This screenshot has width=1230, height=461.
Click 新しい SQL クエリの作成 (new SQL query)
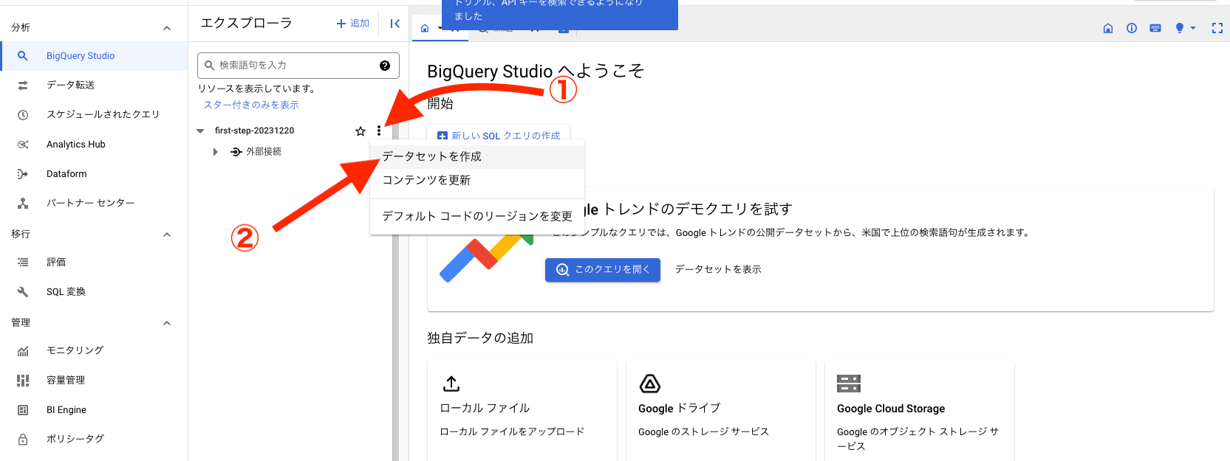coord(499,136)
